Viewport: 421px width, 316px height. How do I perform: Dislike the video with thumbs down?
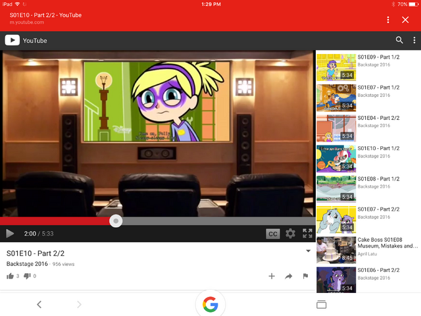pyautogui.click(x=27, y=276)
